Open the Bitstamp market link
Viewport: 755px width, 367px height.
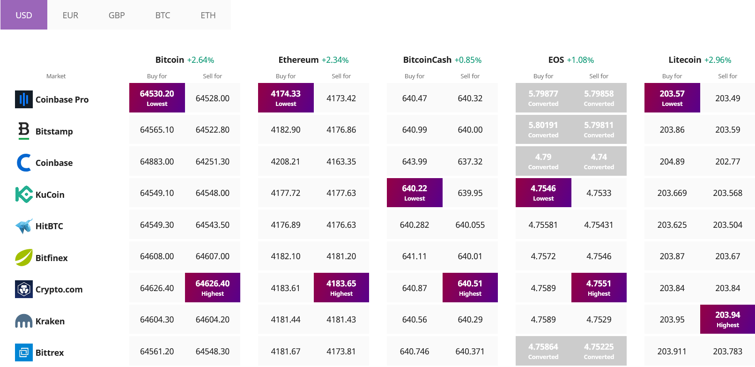click(x=54, y=131)
